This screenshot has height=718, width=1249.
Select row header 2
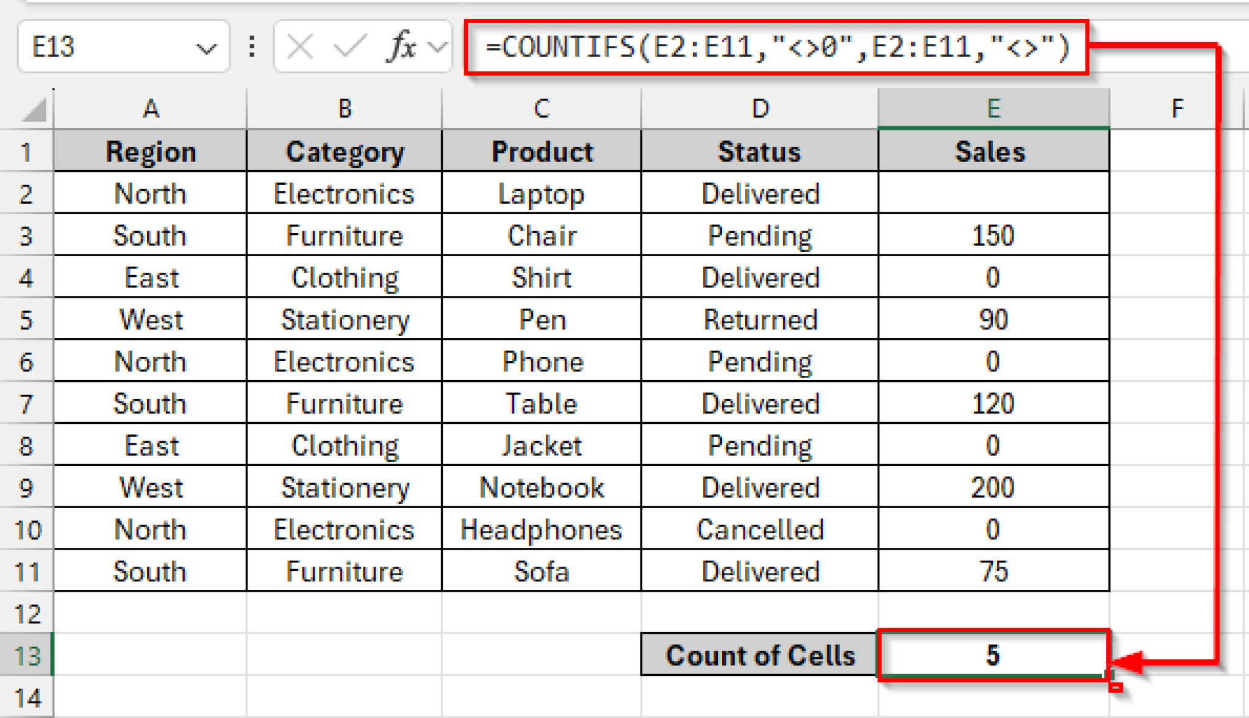[26, 193]
